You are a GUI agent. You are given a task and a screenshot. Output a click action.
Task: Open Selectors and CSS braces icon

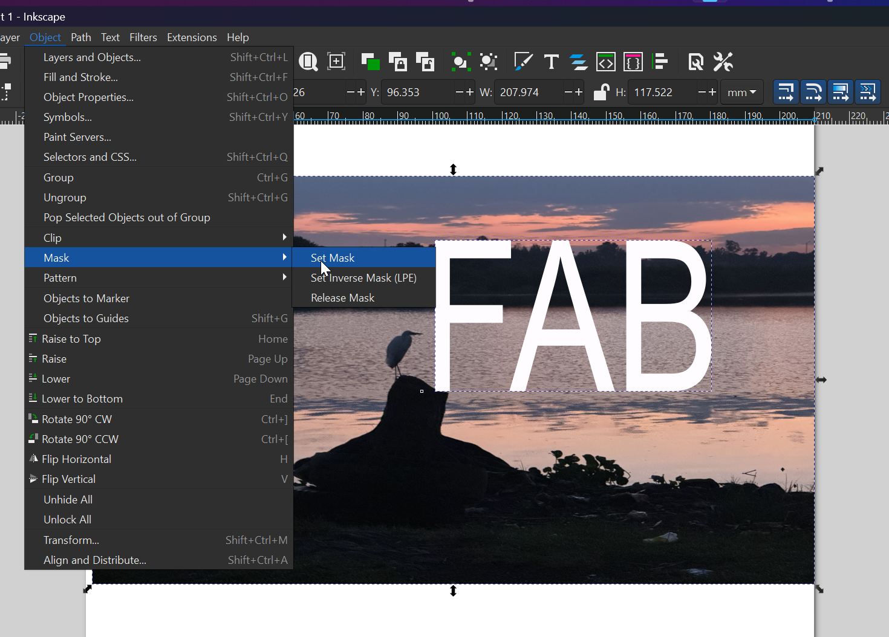click(633, 62)
